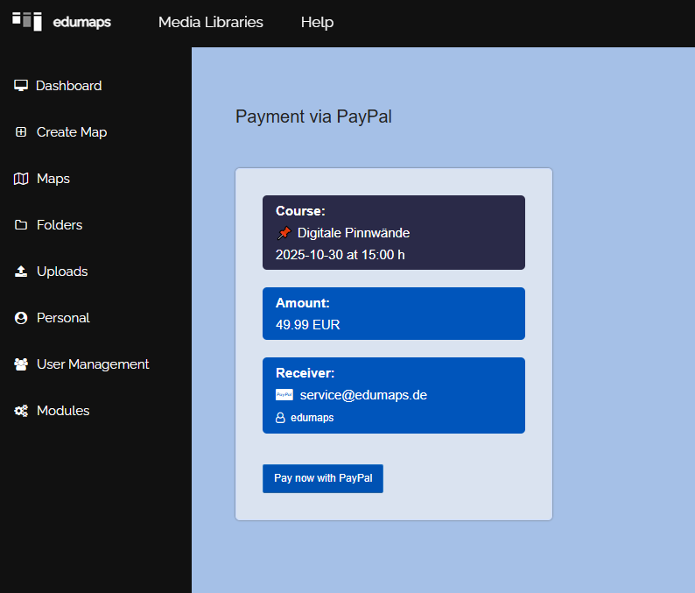Click the user icon beside receiver name

pyautogui.click(x=281, y=419)
